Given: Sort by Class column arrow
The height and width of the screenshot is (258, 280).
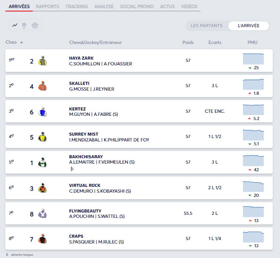Looking at the screenshot, I should (x=21, y=42).
